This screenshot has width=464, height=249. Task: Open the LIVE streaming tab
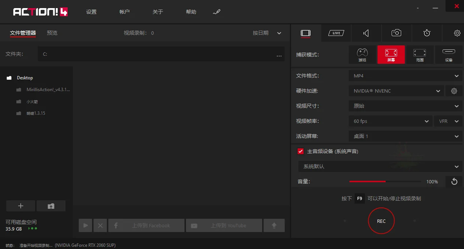(336, 33)
